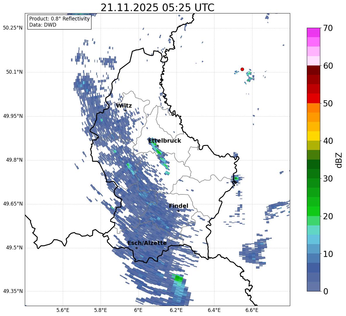Click the 49.65°N latitude label
This screenshot has width=346, height=316.
tap(13, 204)
